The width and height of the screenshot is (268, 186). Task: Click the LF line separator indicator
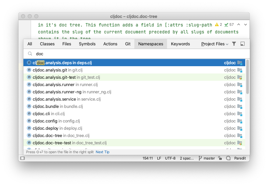pyautogui.click(x=159, y=158)
